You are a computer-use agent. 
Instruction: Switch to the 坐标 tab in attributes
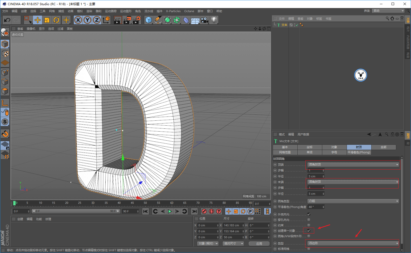coord(310,147)
